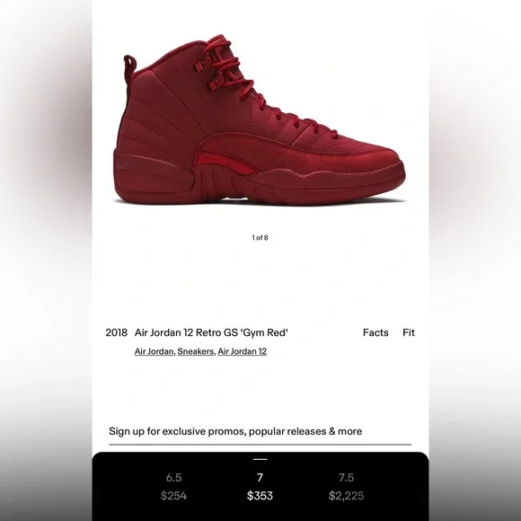The height and width of the screenshot is (521, 521).
Task: Tap the faint right arrow on size picker
Action: [422, 496]
